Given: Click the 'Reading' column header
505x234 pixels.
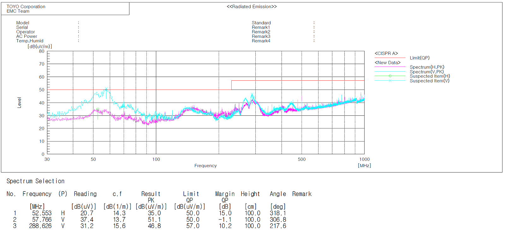Looking at the screenshot, I should pyautogui.click(x=85, y=194).
